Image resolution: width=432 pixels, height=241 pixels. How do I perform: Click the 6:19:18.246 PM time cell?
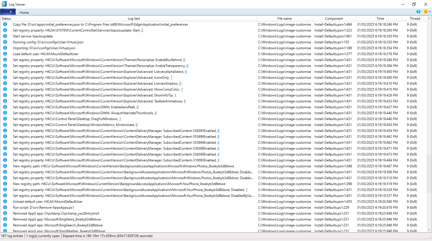pyautogui.click(x=377, y=24)
